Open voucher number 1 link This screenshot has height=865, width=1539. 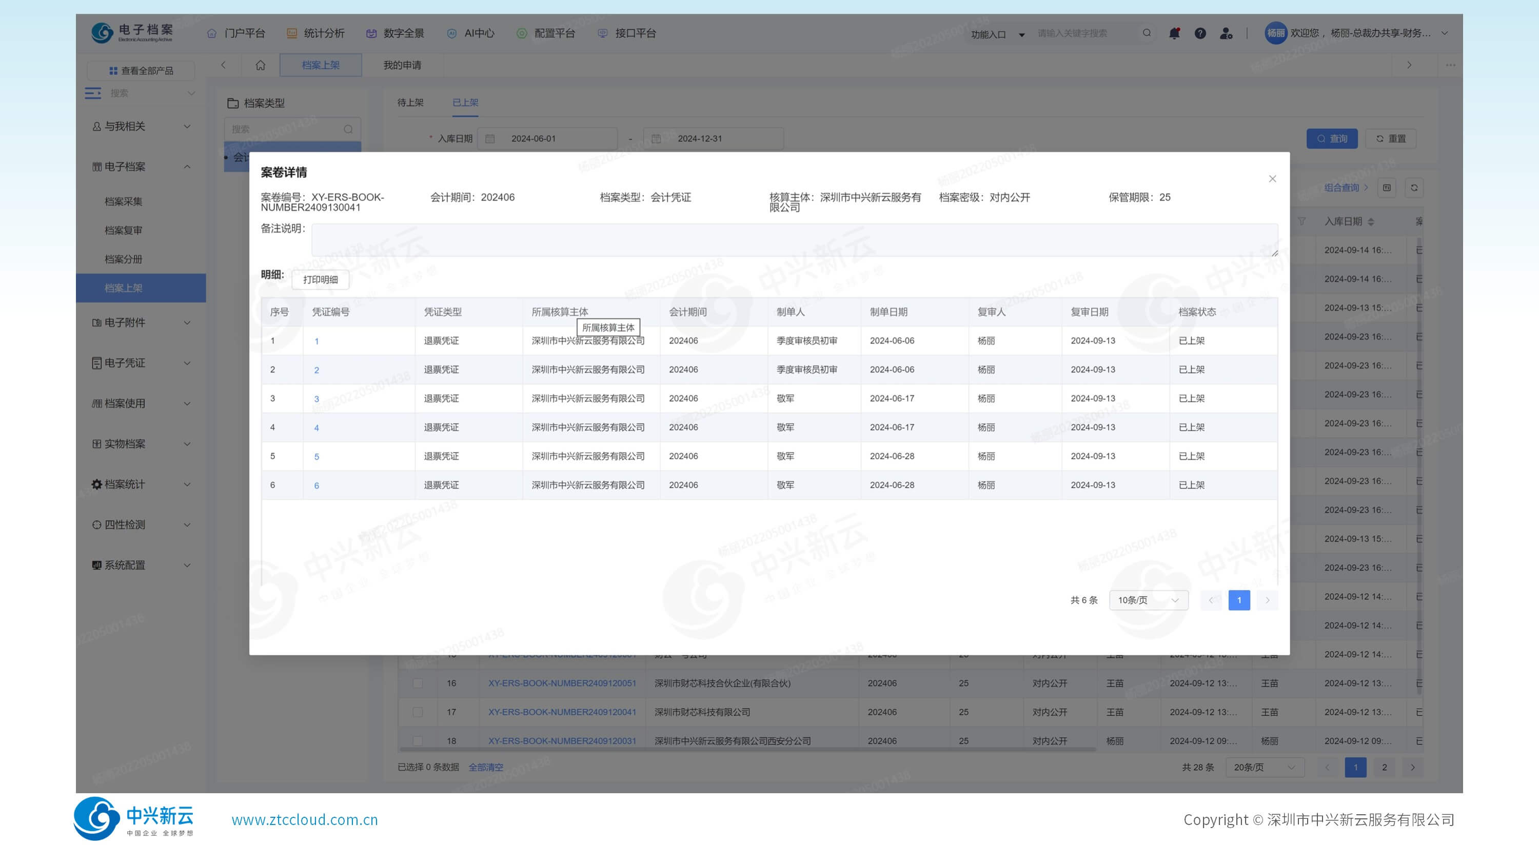coord(317,341)
